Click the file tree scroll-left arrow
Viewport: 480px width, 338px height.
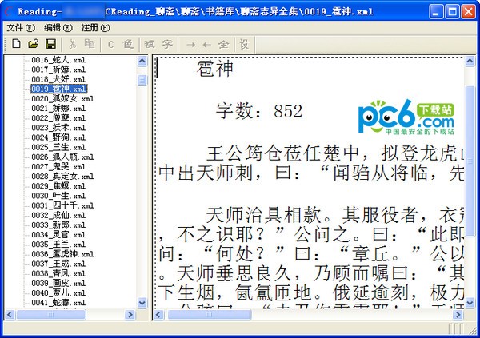[x=10, y=315]
